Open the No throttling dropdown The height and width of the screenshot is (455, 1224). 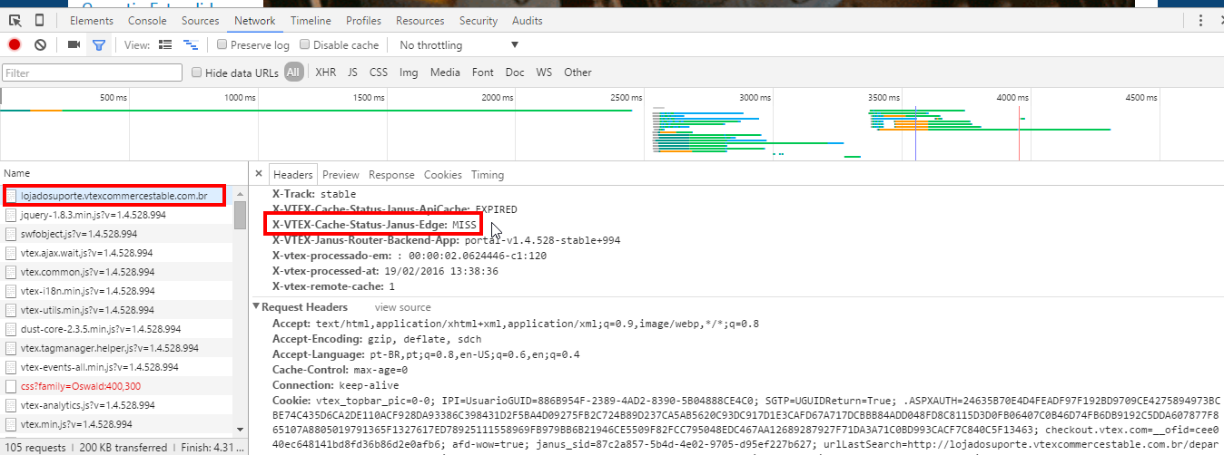(459, 44)
